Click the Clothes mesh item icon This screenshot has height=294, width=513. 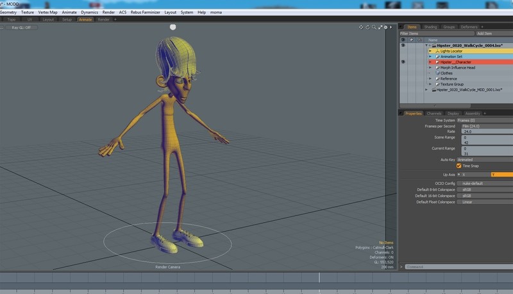[x=437, y=73]
